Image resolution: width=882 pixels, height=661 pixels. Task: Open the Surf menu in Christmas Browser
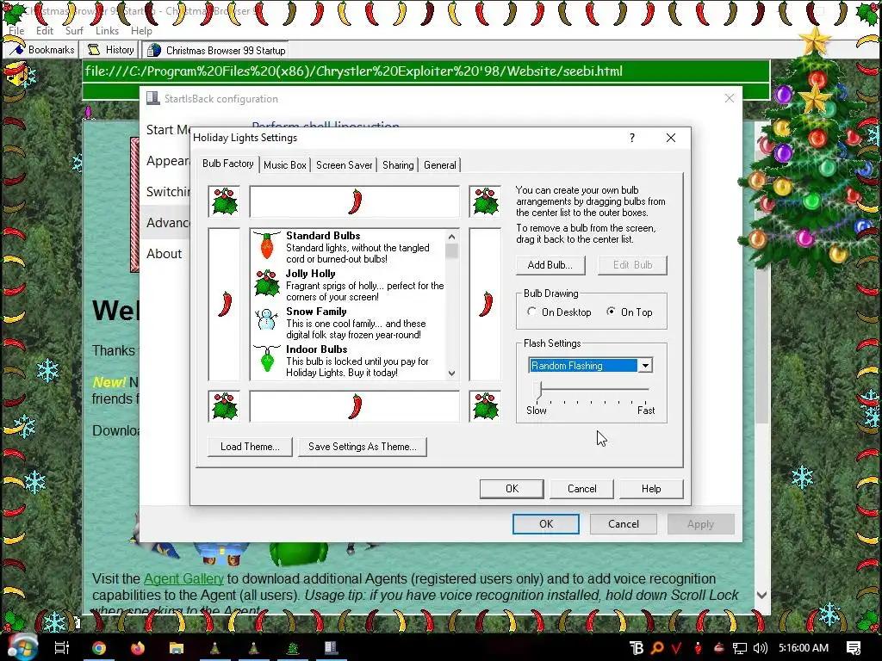74,31
